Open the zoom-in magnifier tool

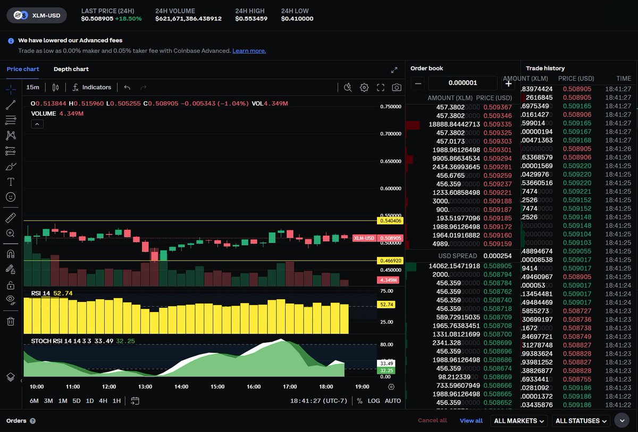pyautogui.click(x=11, y=233)
